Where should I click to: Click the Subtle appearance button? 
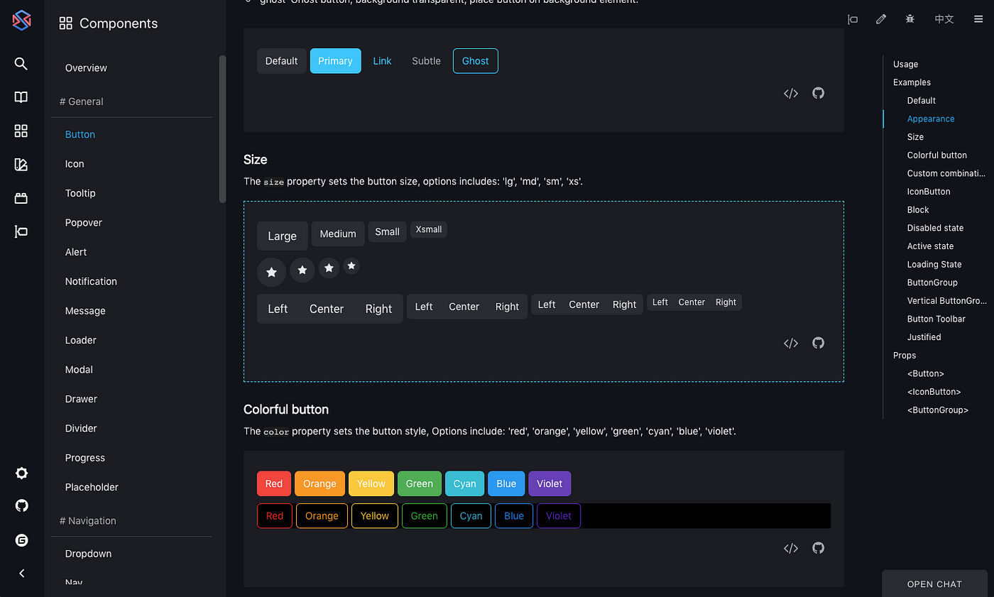click(427, 61)
